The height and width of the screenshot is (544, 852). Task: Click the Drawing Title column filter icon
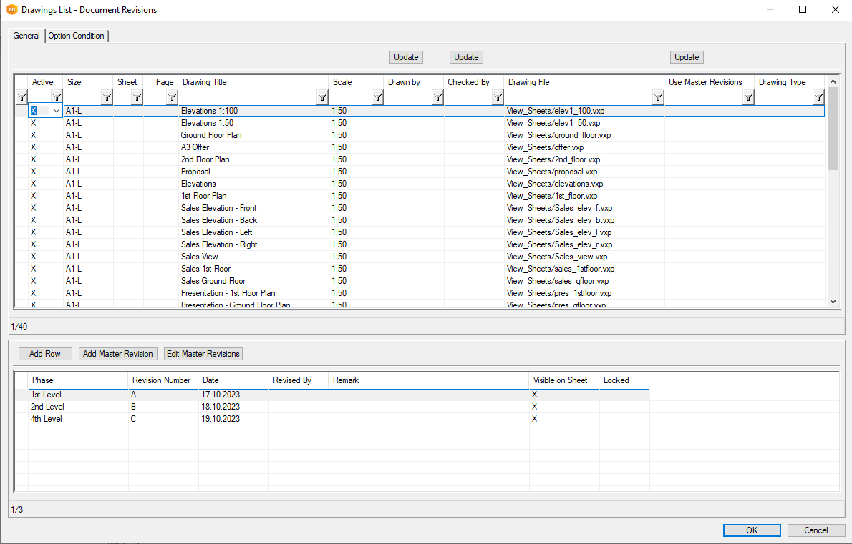pyautogui.click(x=322, y=97)
